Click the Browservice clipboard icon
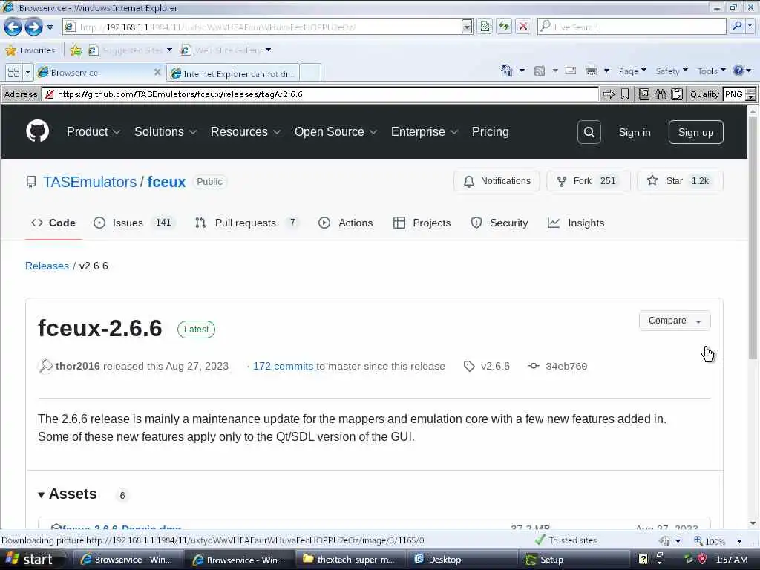This screenshot has width=760, height=570. pyautogui.click(x=677, y=94)
